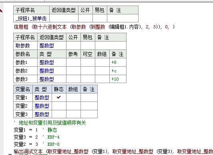Select the 整数型 type of 参数3

point(46,79)
